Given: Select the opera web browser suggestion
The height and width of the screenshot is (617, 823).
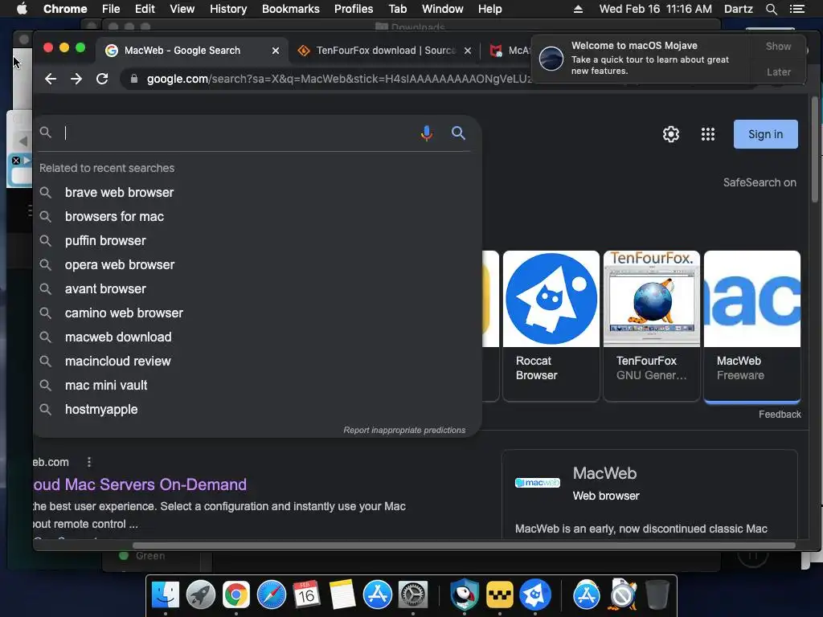Looking at the screenshot, I should 257,265.
